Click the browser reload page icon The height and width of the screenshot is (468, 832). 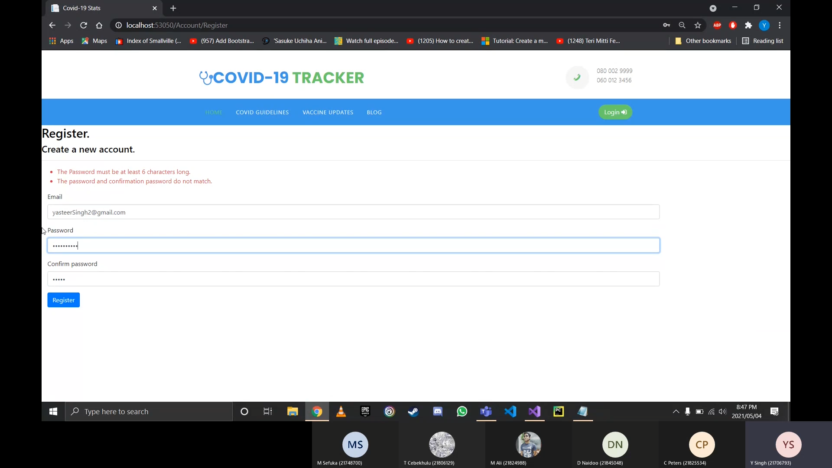(x=84, y=26)
